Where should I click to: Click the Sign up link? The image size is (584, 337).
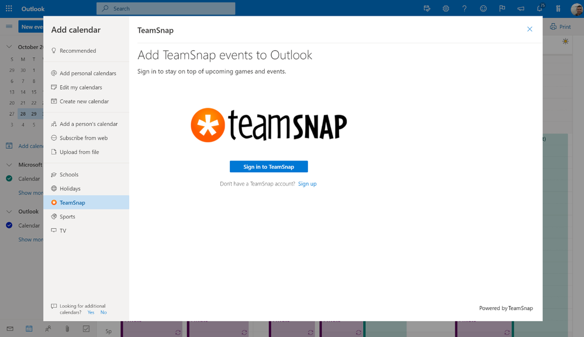coord(307,184)
